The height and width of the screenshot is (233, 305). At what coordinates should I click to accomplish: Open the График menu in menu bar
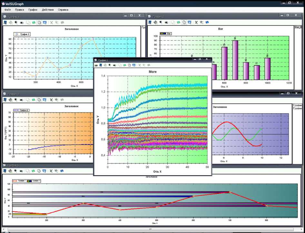pyautogui.click(x=33, y=10)
